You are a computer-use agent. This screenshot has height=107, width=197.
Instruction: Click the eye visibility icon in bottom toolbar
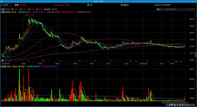pos(186,105)
